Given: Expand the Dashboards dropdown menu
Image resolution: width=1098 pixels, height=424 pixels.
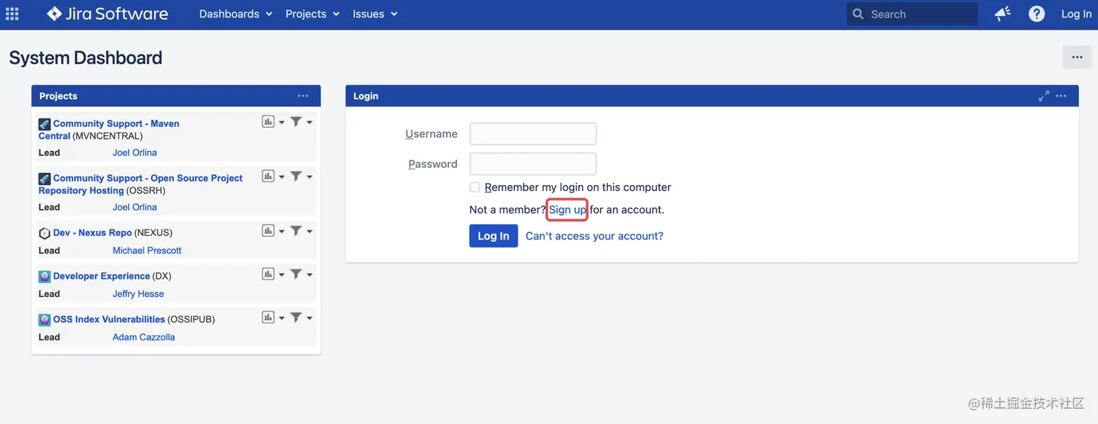Looking at the screenshot, I should pyautogui.click(x=235, y=14).
